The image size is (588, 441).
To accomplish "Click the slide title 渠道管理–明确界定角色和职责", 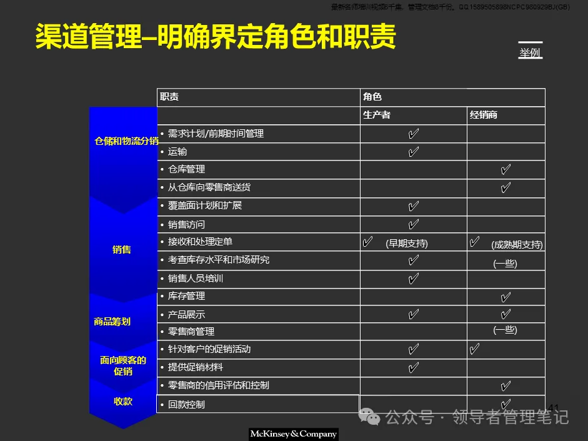I will tap(216, 36).
